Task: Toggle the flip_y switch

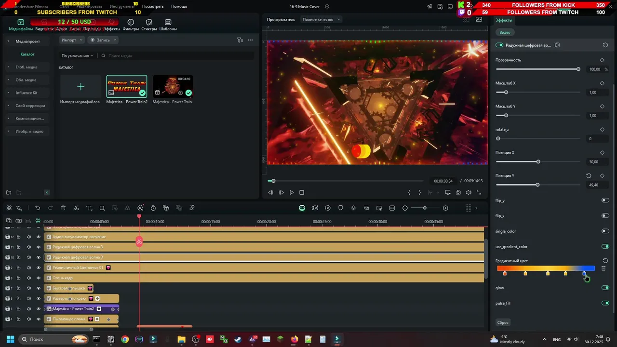Action: [x=605, y=200]
